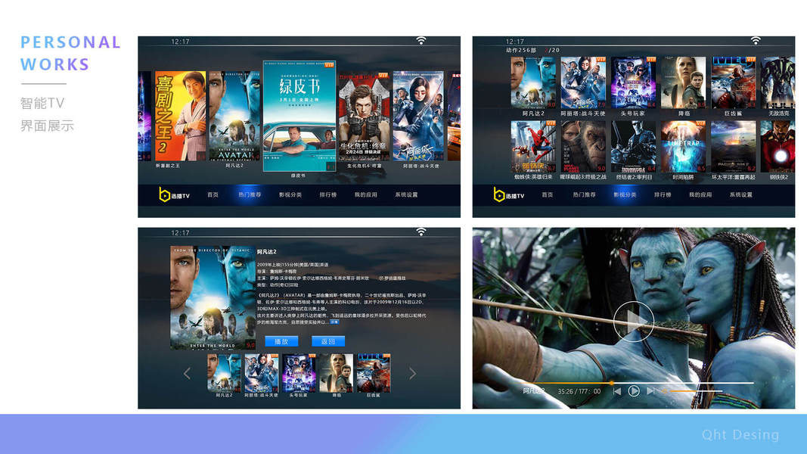The width and height of the screenshot is (807, 454).
Task: Click the previous track button in the player bar
Action: coord(617,391)
